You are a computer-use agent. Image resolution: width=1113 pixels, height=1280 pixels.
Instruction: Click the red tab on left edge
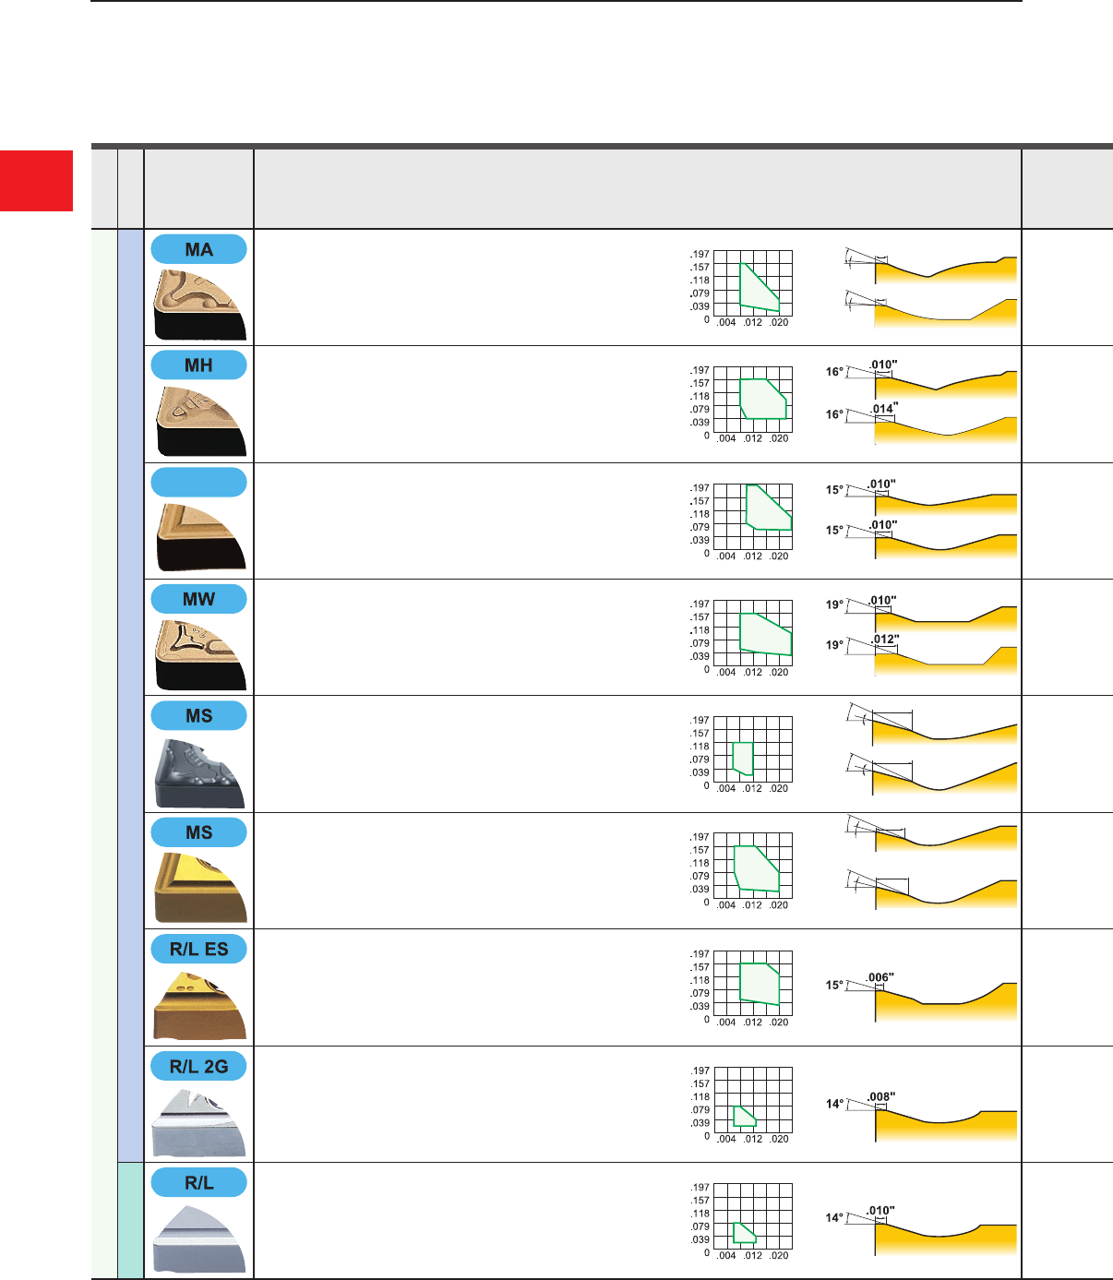pyautogui.click(x=36, y=181)
